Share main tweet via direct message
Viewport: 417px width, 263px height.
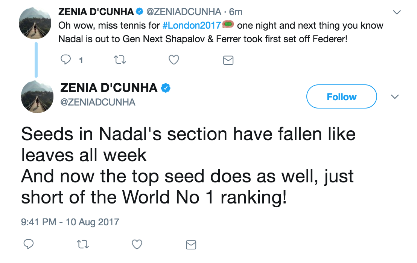191,245
